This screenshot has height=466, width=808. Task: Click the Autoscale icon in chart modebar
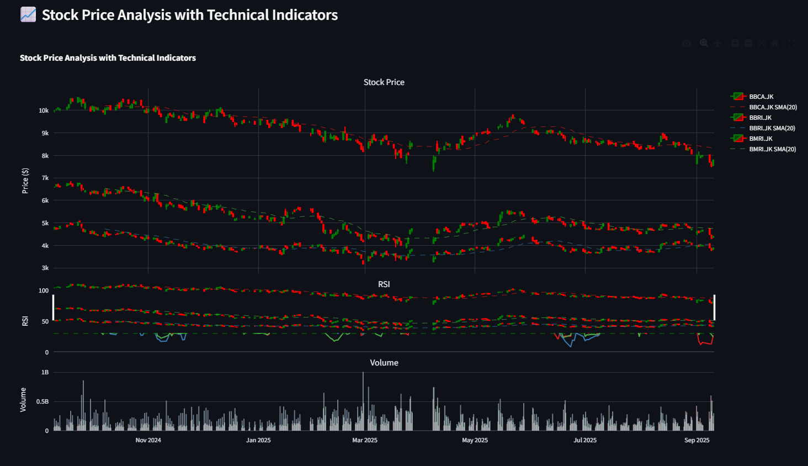(762, 43)
